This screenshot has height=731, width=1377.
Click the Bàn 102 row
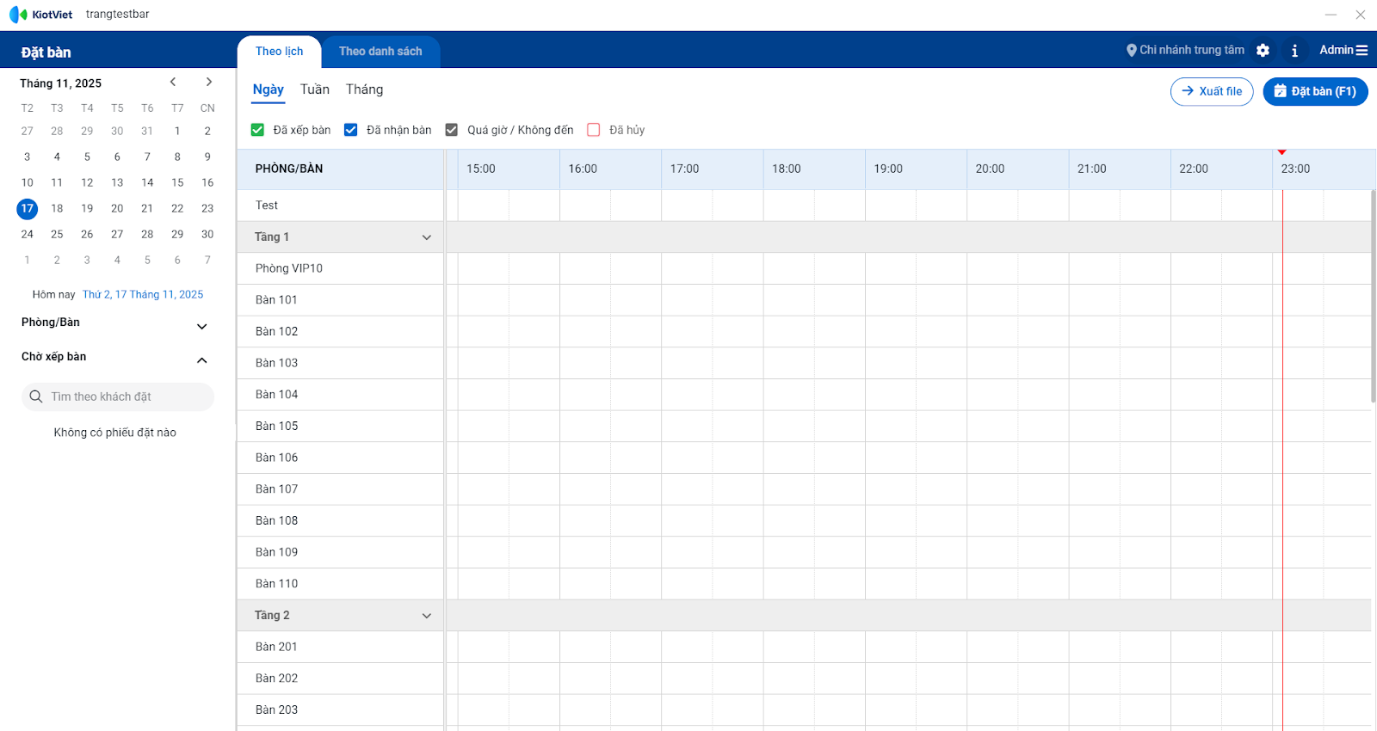click(340, 331)
